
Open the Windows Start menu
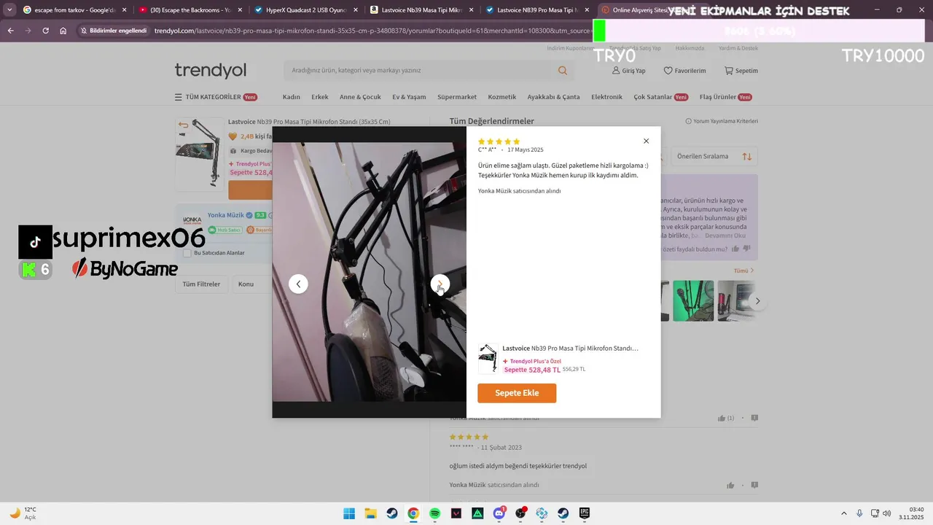[349, 513]
